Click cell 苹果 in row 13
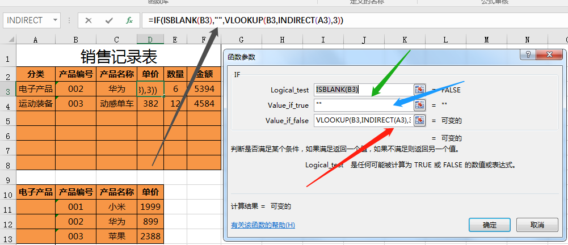The height and width of the screenshot is (245, 568). point(117,236)
